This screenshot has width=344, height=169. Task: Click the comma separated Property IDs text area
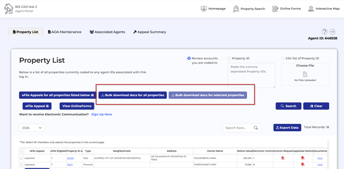251,75
